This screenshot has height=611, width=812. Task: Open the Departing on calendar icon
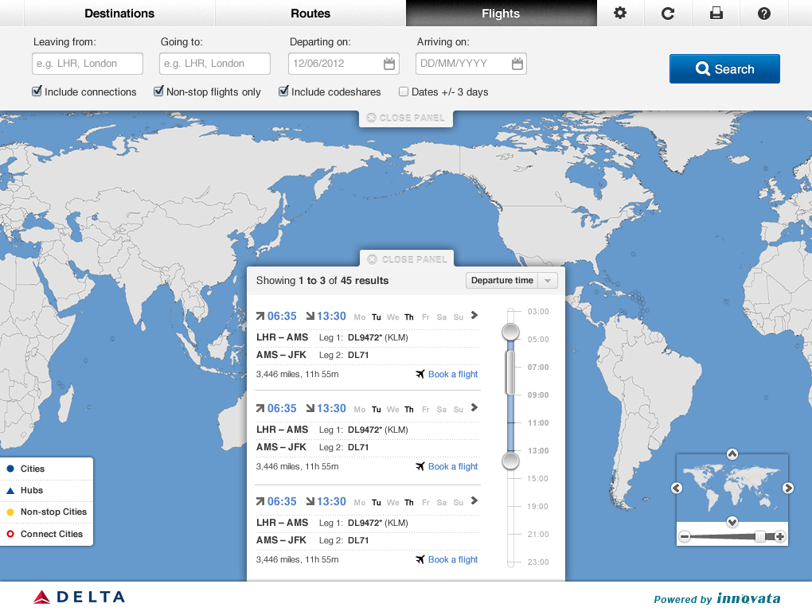(389, 64)
